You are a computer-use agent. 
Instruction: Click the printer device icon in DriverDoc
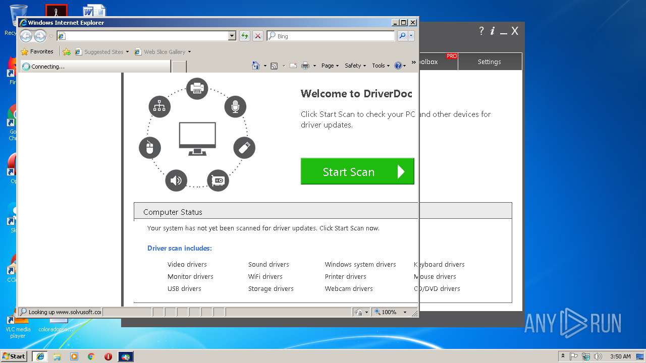[197, 89]
